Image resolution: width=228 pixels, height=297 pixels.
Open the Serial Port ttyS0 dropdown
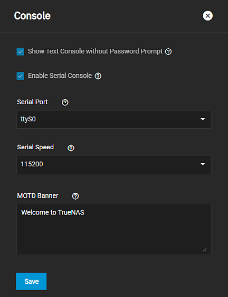[x=114, y=119]
